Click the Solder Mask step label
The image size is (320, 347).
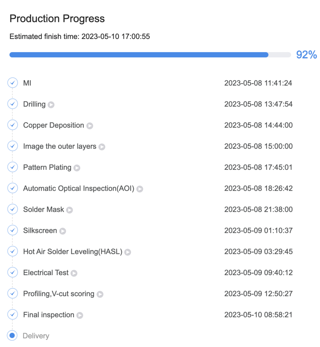click(44, 209)
